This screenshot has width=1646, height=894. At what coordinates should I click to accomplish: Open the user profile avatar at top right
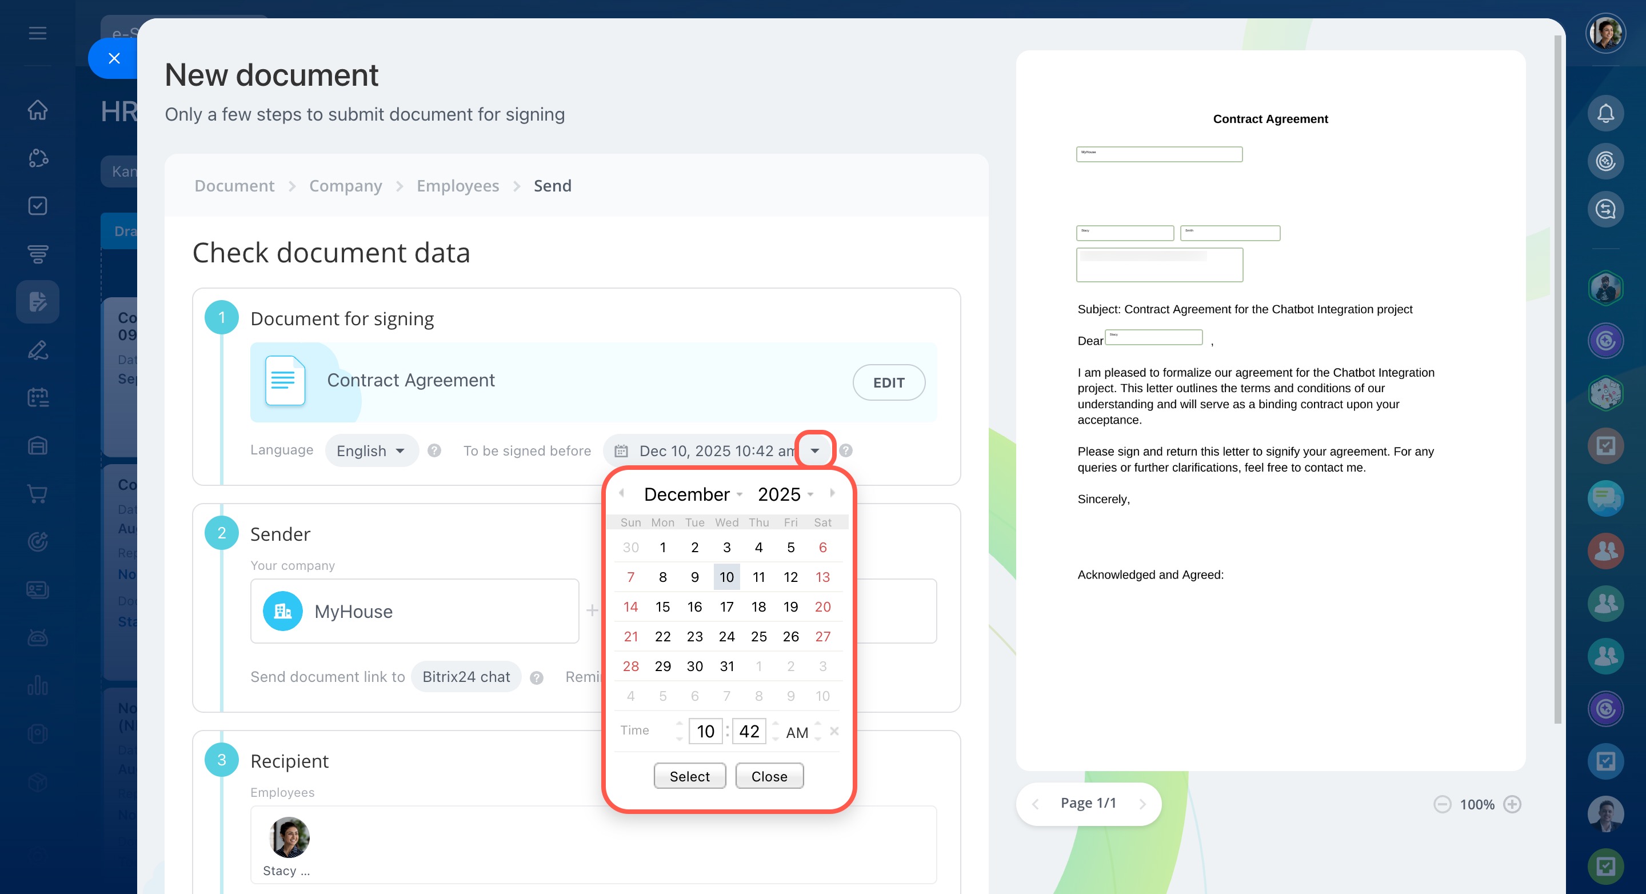point(1606,33)
